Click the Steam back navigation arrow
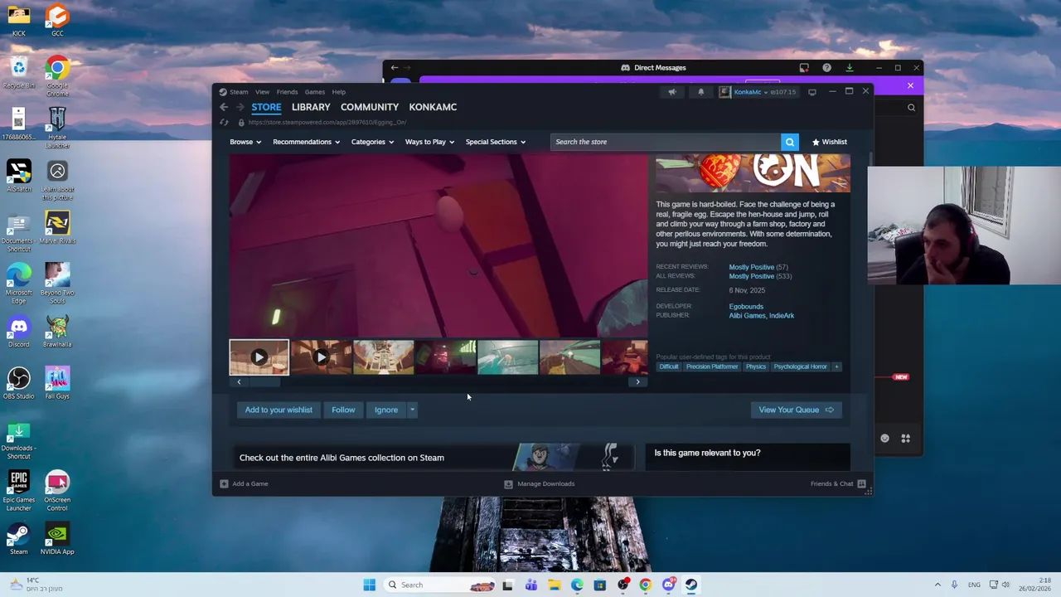 click(224, 107)
